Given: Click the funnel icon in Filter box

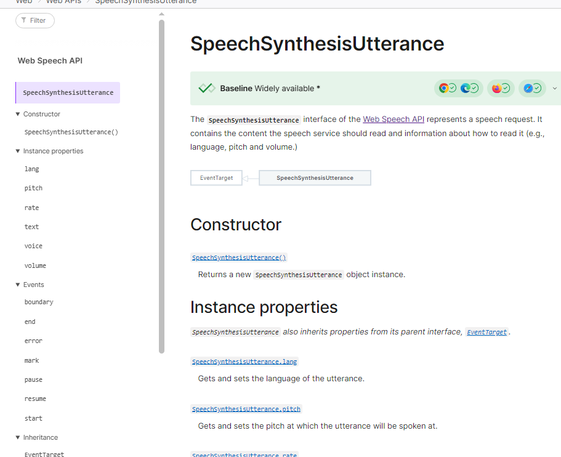Looking at the screenshot, I should tap(24, 20).
